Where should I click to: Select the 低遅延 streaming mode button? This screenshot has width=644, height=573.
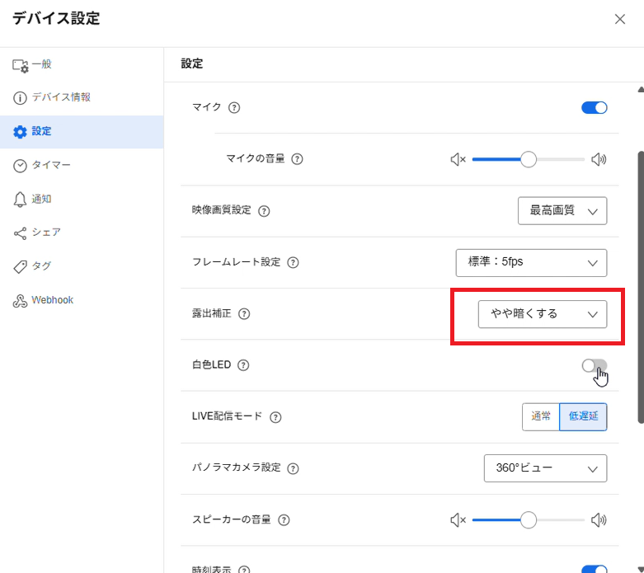tap(583, 416)
